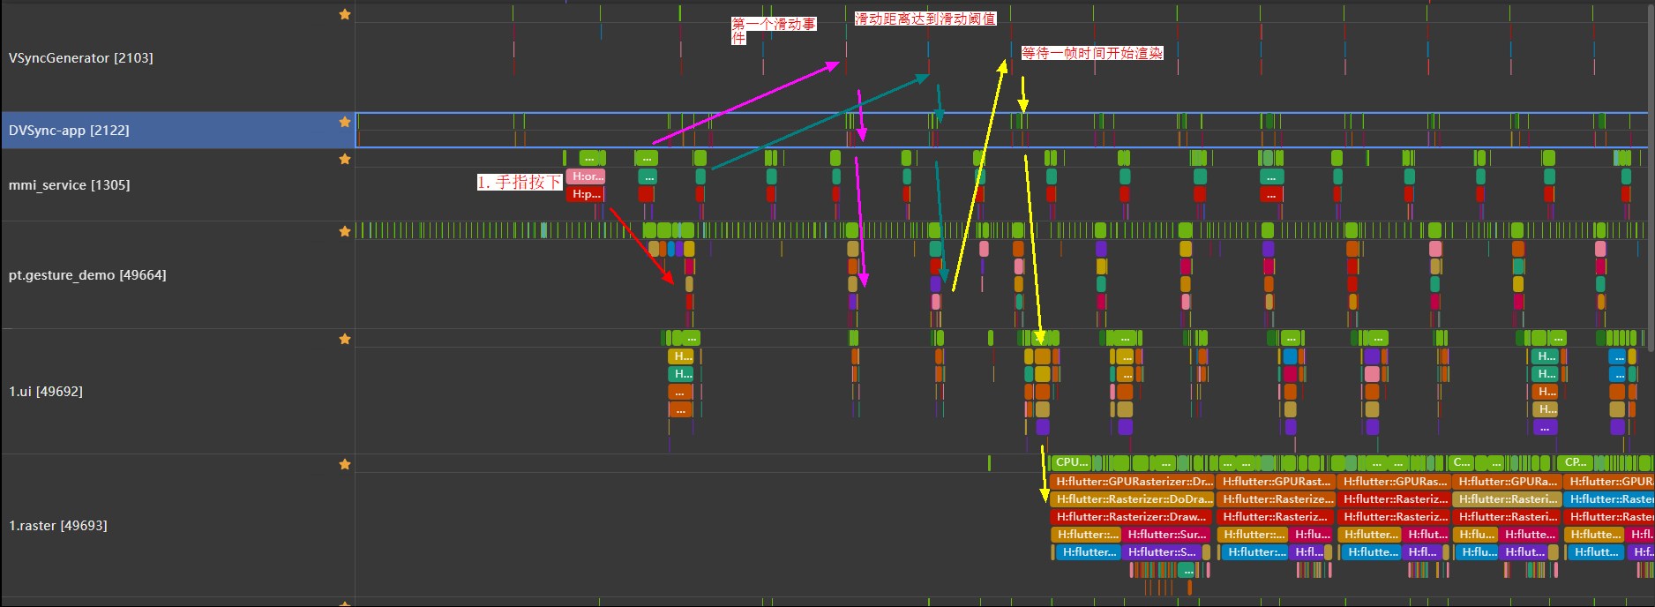The width and height of the screenshot is (1655, 607).
Task: Click the tan H... slice in 1.ui
Action: 1546,409
